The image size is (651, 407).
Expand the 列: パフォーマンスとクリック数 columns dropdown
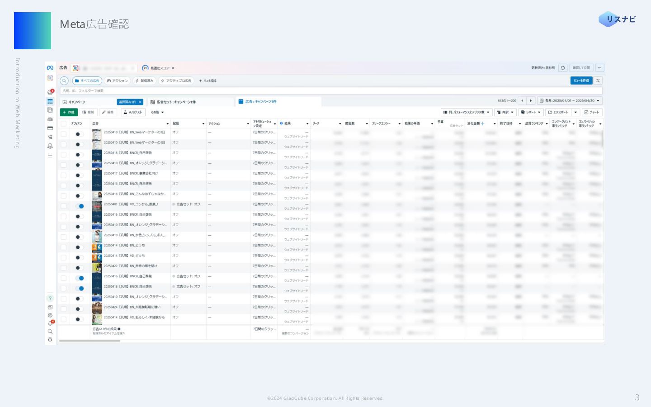(x=466, y=112)
